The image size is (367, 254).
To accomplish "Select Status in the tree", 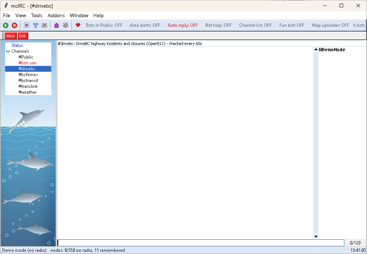I will click(17, 45).
